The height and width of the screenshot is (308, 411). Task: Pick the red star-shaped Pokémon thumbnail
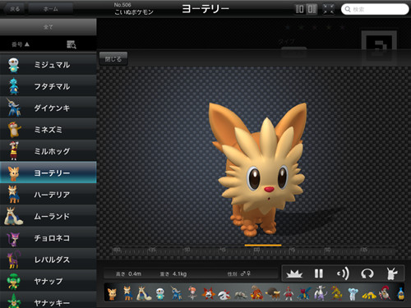[x=208, y=294]
